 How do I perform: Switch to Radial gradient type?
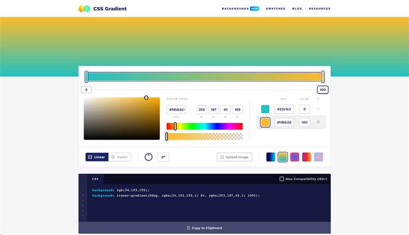pos(120,157)
